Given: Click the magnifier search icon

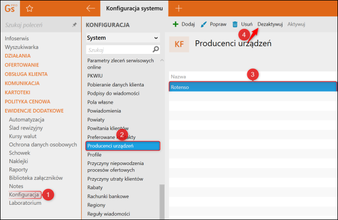Looking at the screenshot, I should tap(156, 49).
